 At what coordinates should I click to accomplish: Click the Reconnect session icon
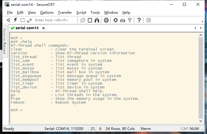(x=23, y=20)
